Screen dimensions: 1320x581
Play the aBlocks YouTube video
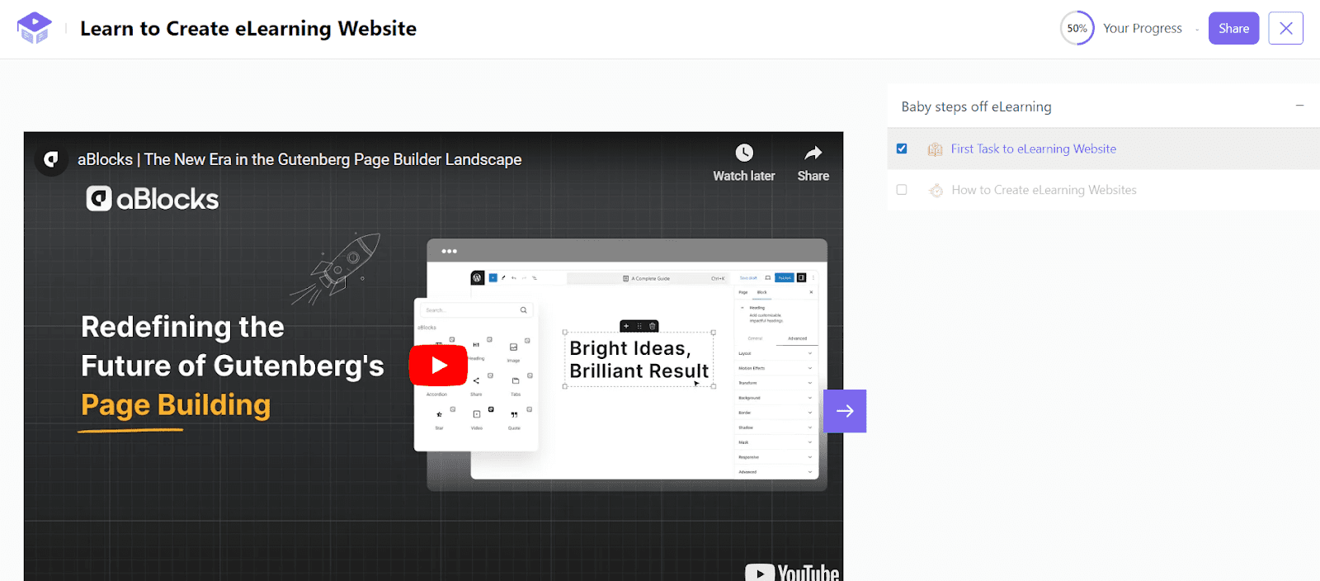coord(438,365)
